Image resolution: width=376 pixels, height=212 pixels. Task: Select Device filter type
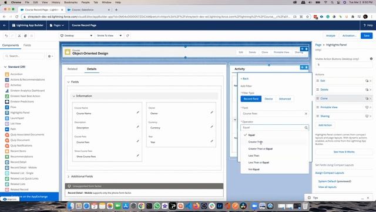coord(268,99)
